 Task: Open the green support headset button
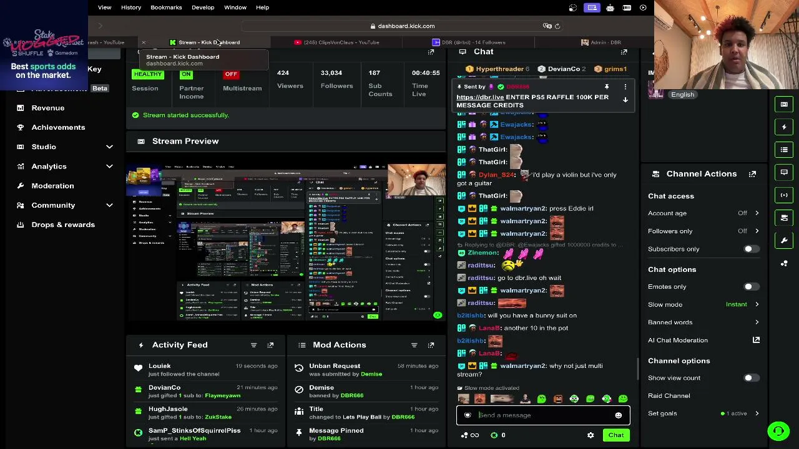coord(778,431)
